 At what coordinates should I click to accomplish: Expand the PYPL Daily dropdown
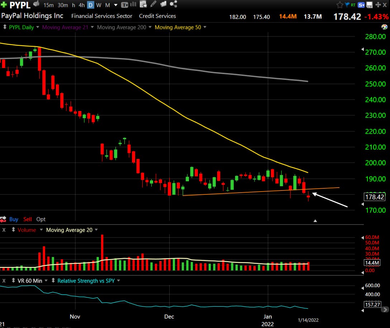coord(38,27)
